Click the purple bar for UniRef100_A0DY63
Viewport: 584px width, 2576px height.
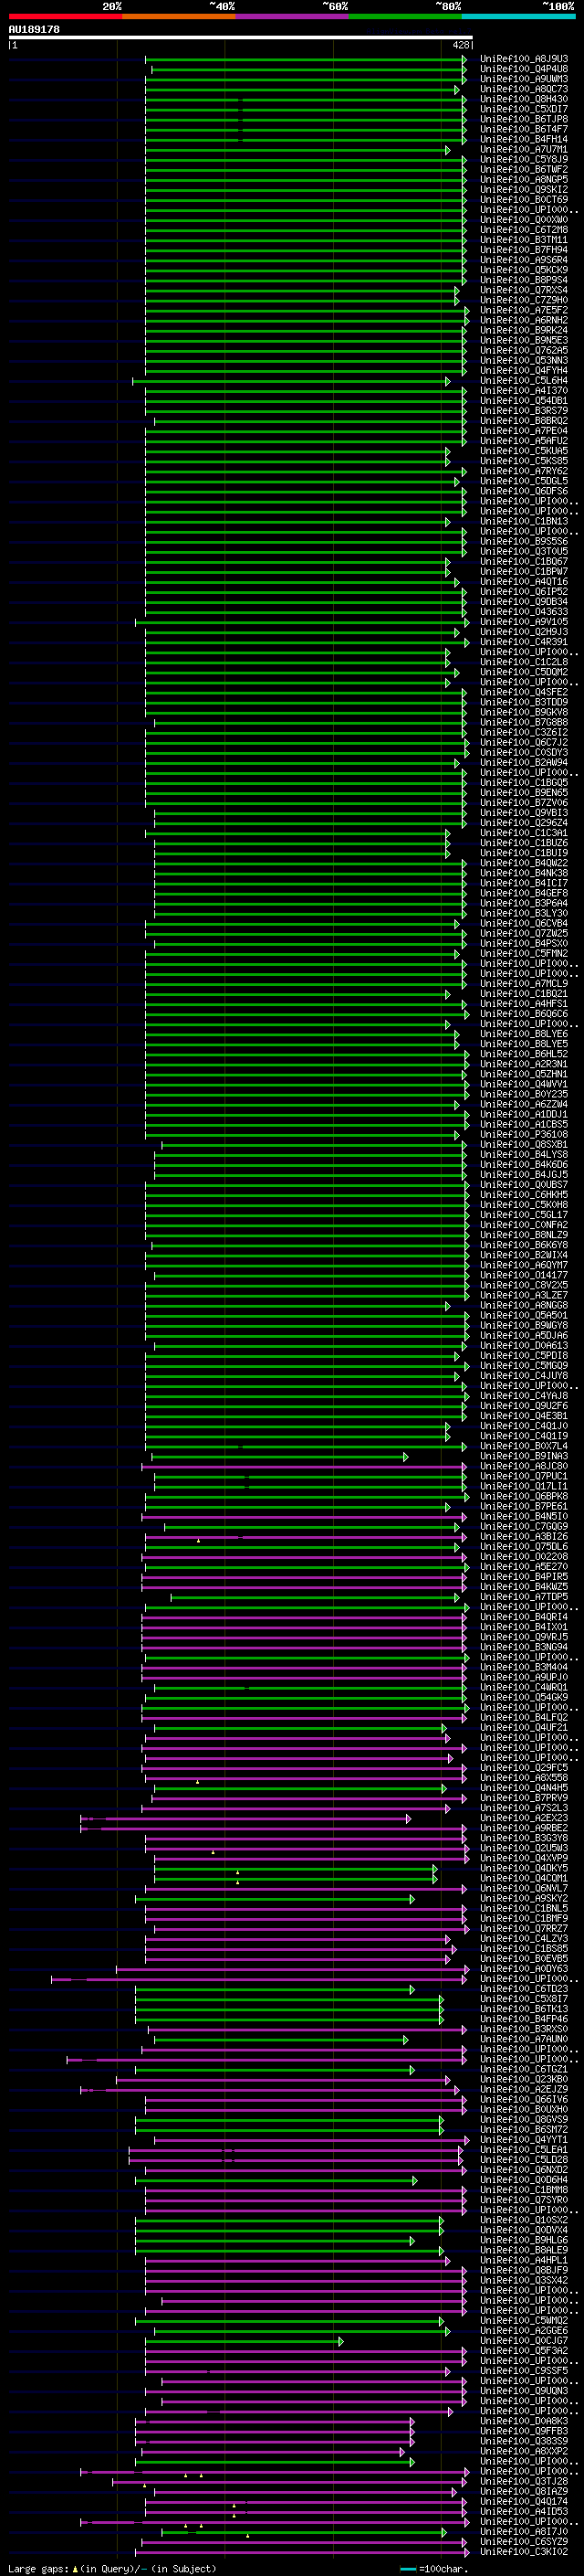click(x=291, y=1970)
